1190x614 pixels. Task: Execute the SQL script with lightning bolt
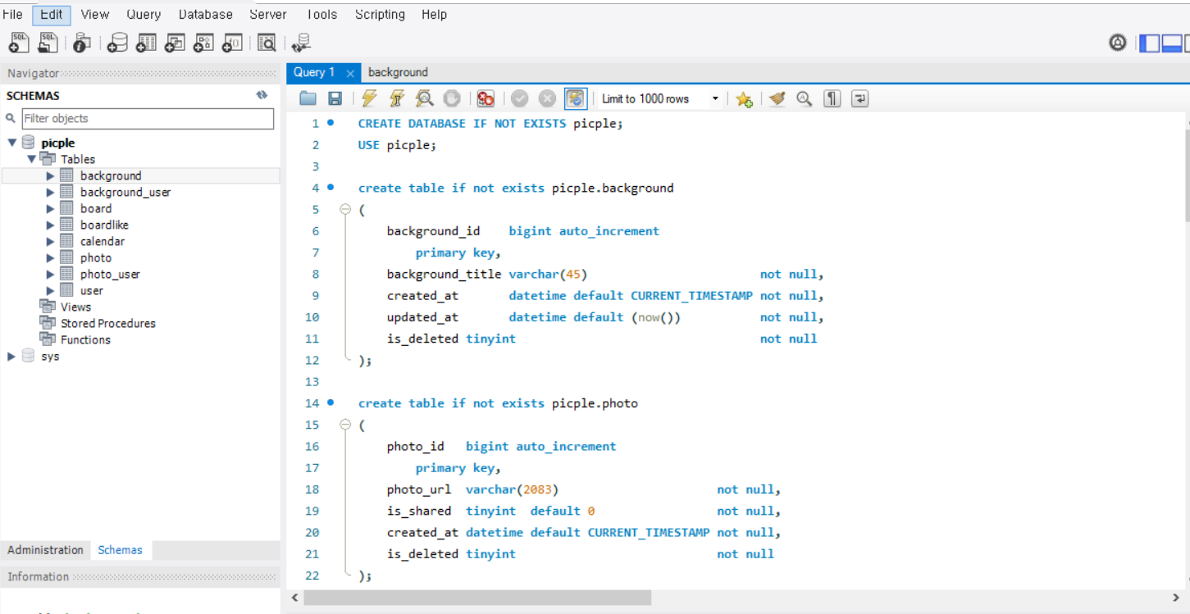point(369,99)
